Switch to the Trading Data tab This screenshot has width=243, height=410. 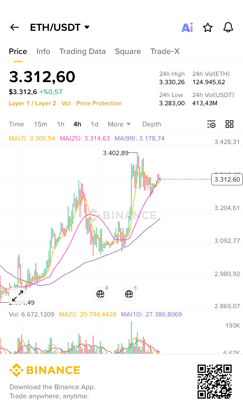[82, 52]
